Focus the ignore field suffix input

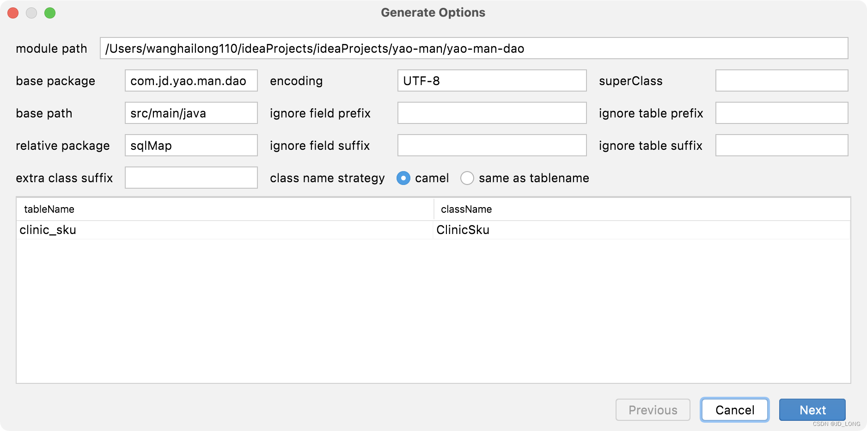point(492,145)
